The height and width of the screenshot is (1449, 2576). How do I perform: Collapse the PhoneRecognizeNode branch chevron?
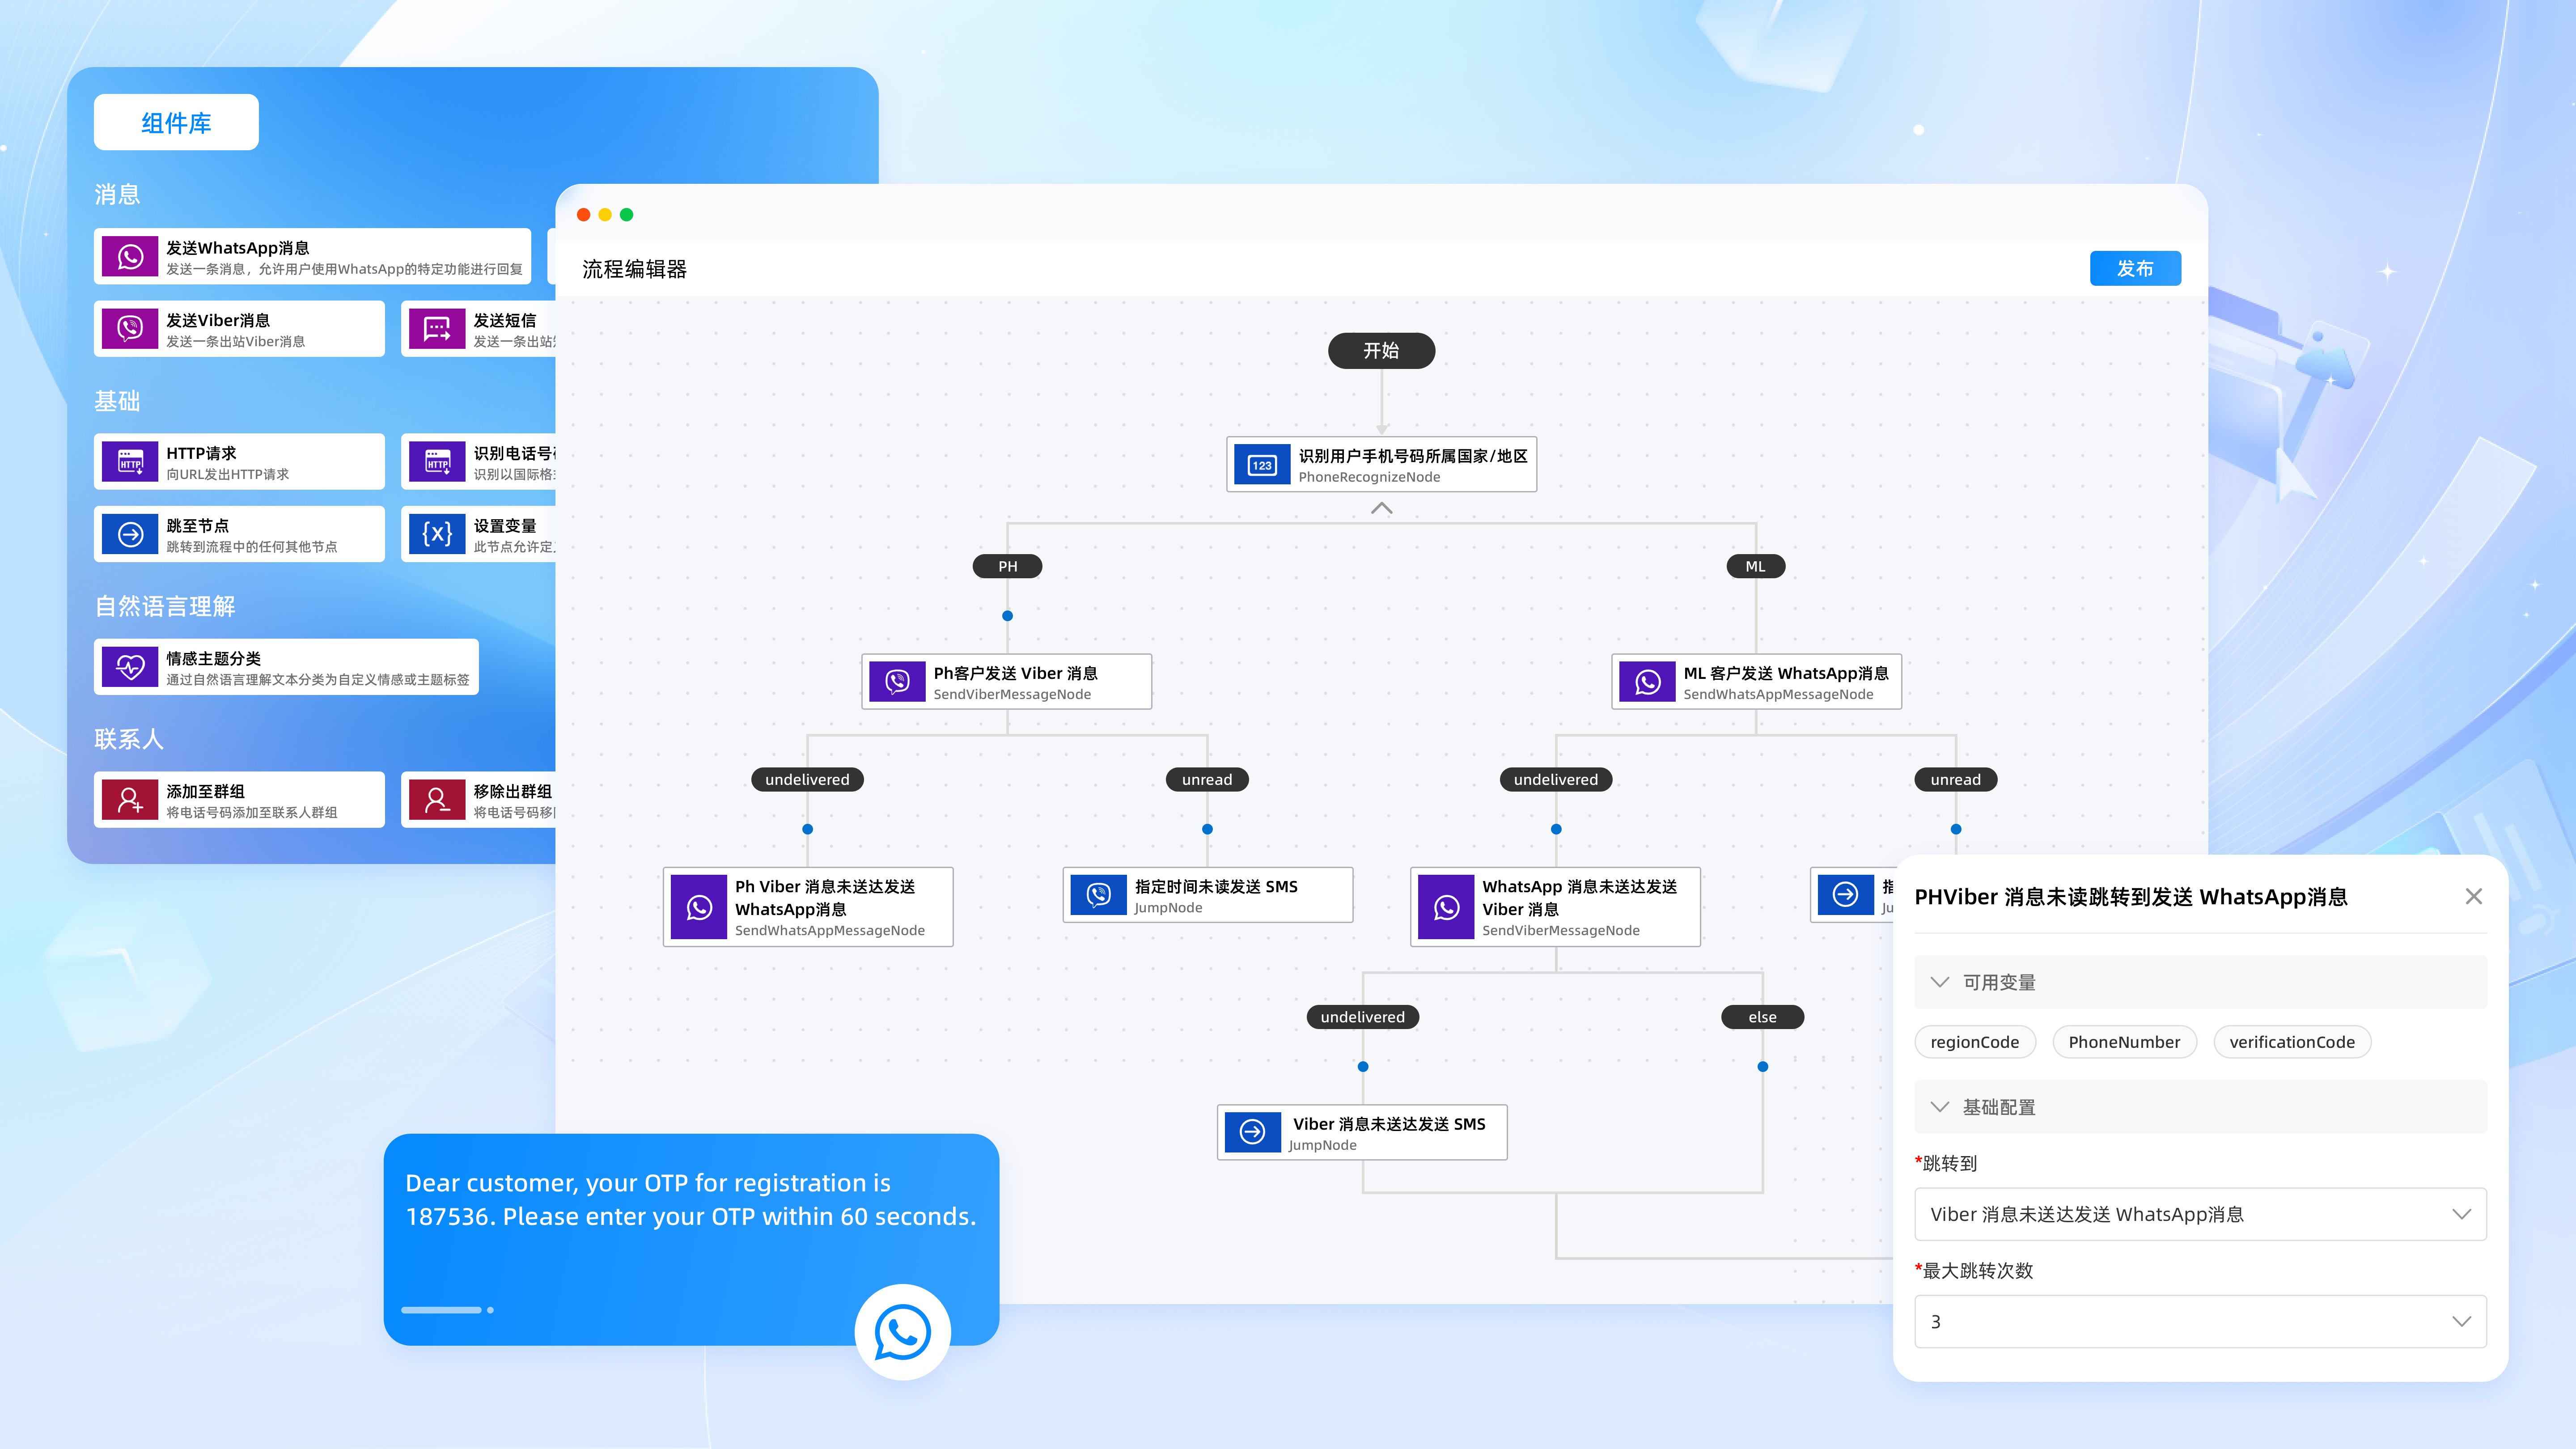(1381, 508)
